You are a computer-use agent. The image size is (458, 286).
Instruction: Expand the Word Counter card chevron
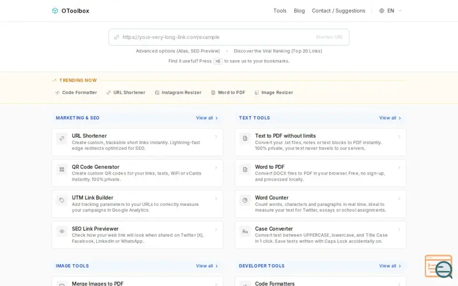click(399, 198)
